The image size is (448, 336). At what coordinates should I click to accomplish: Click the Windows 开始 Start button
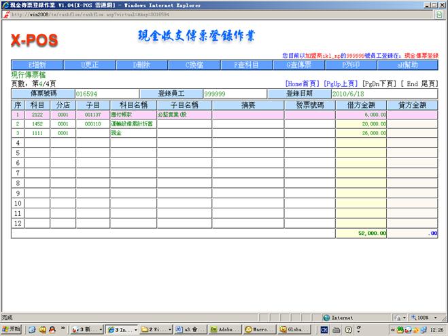[x=12, y=329]
